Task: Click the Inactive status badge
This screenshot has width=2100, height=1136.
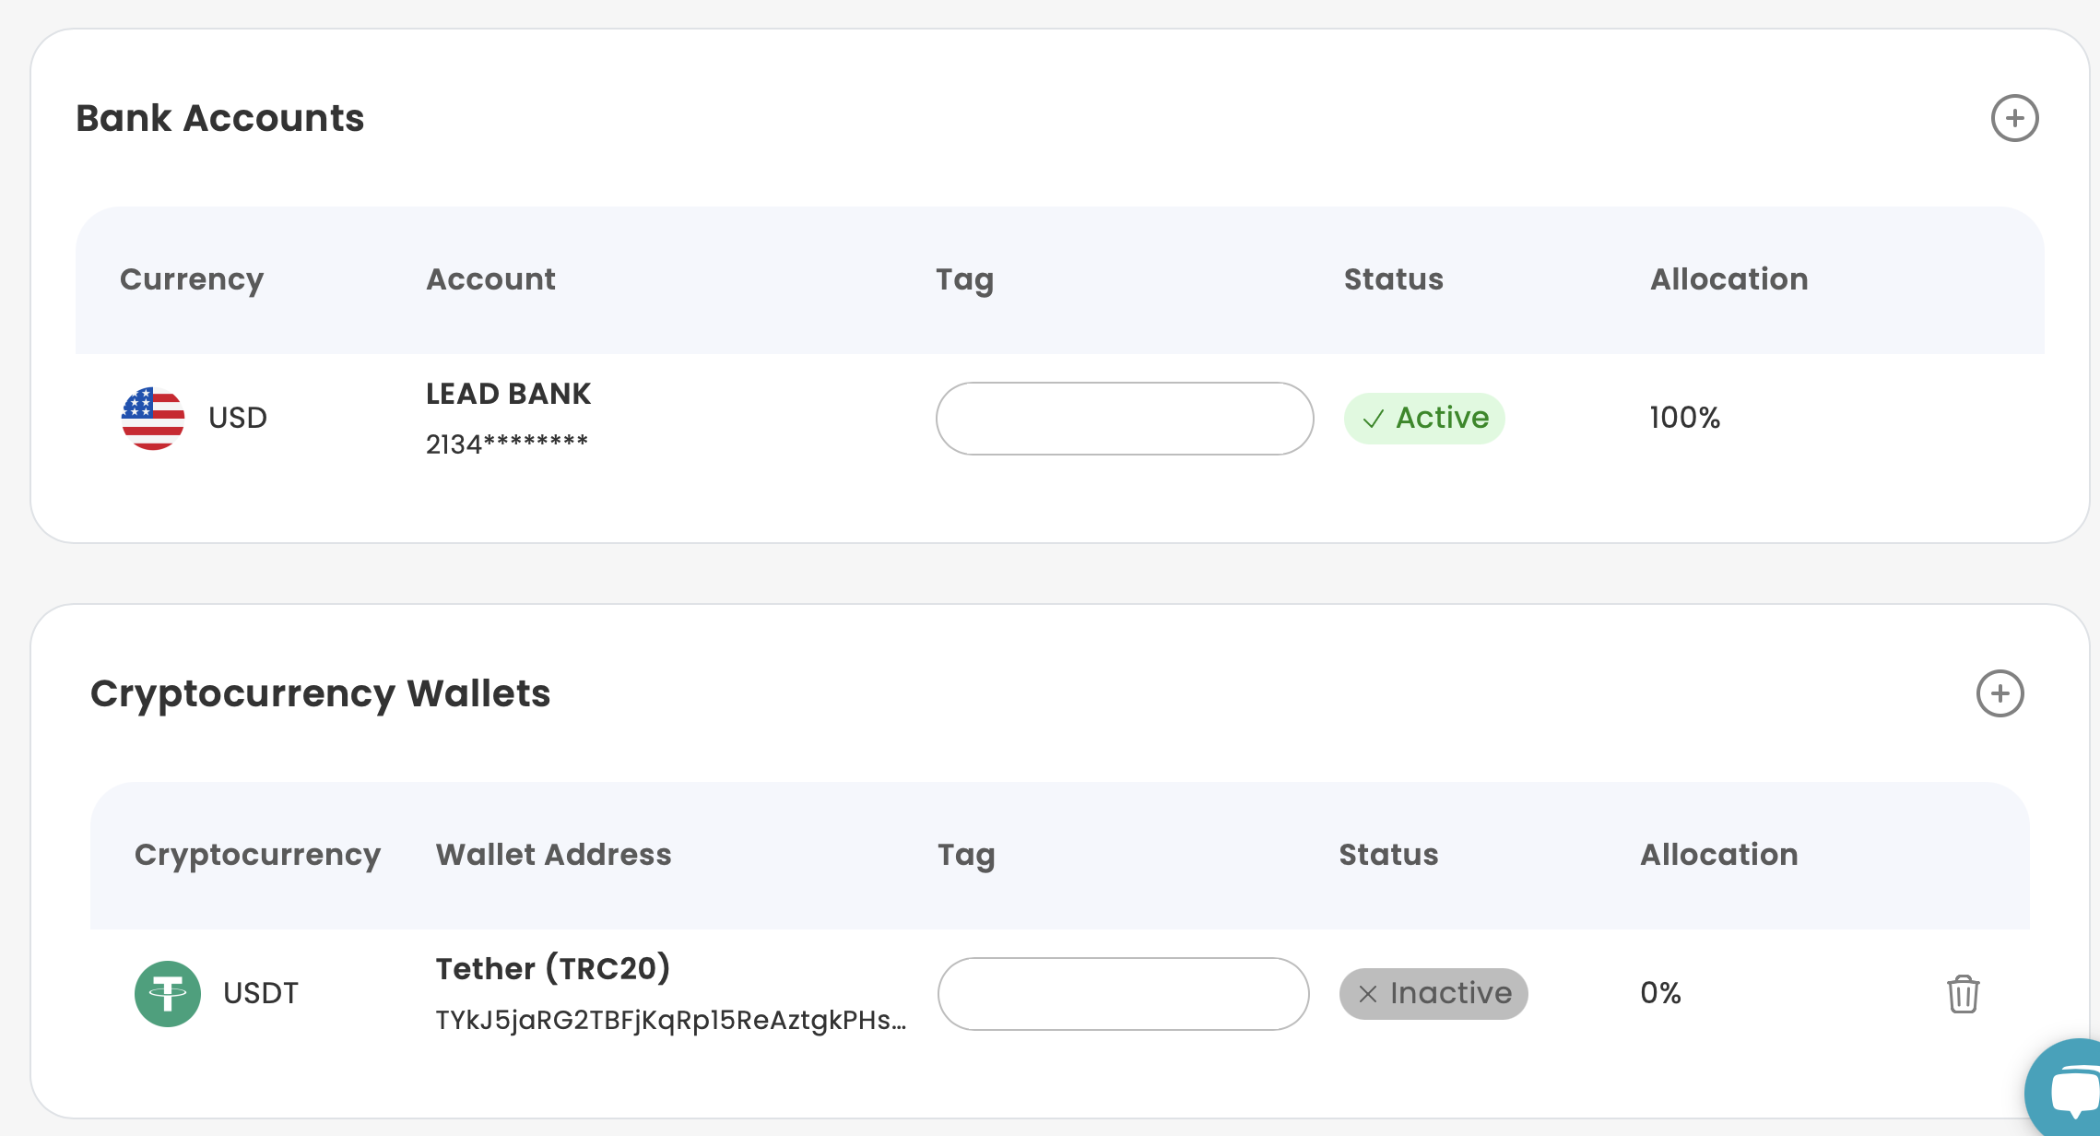Action: click(1433, 994)
